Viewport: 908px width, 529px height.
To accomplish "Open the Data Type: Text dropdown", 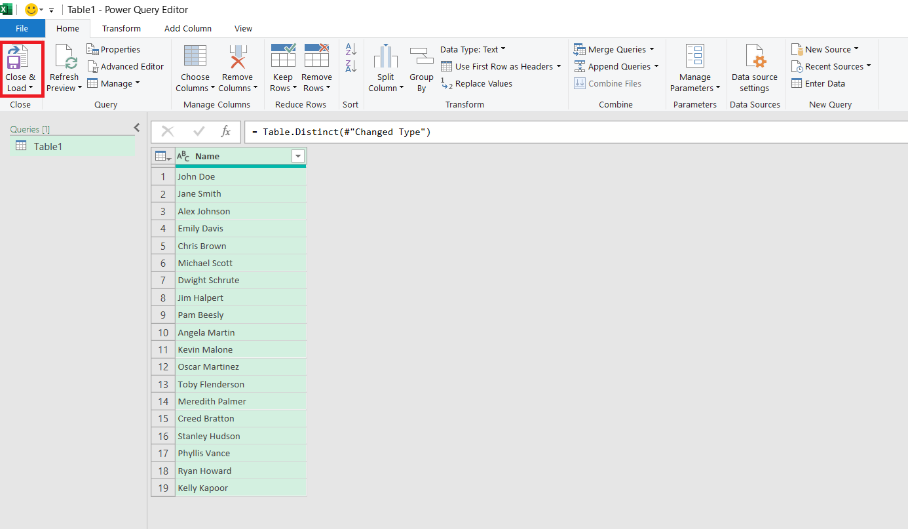I will (x=473, y=49).
